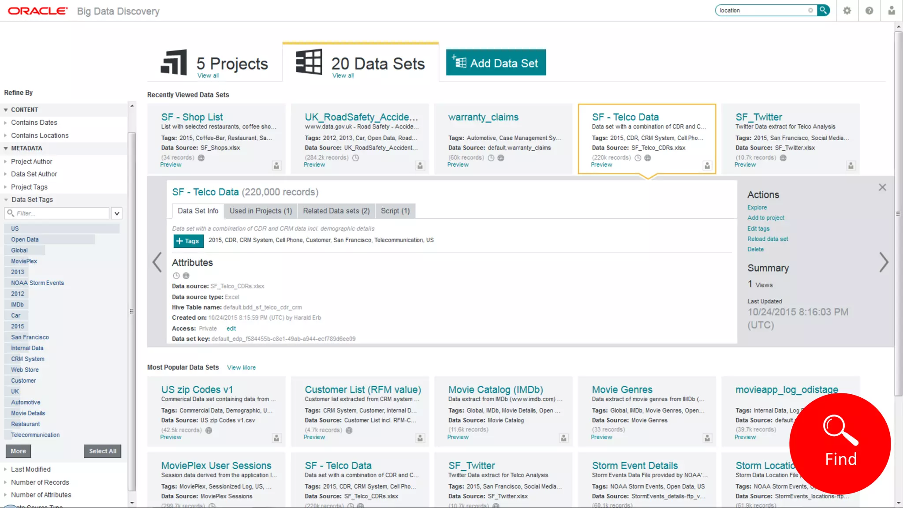The width and height of the screenshot is (903, 508).
Task: Go to previous data set details arrow
Action: point(157,262)
